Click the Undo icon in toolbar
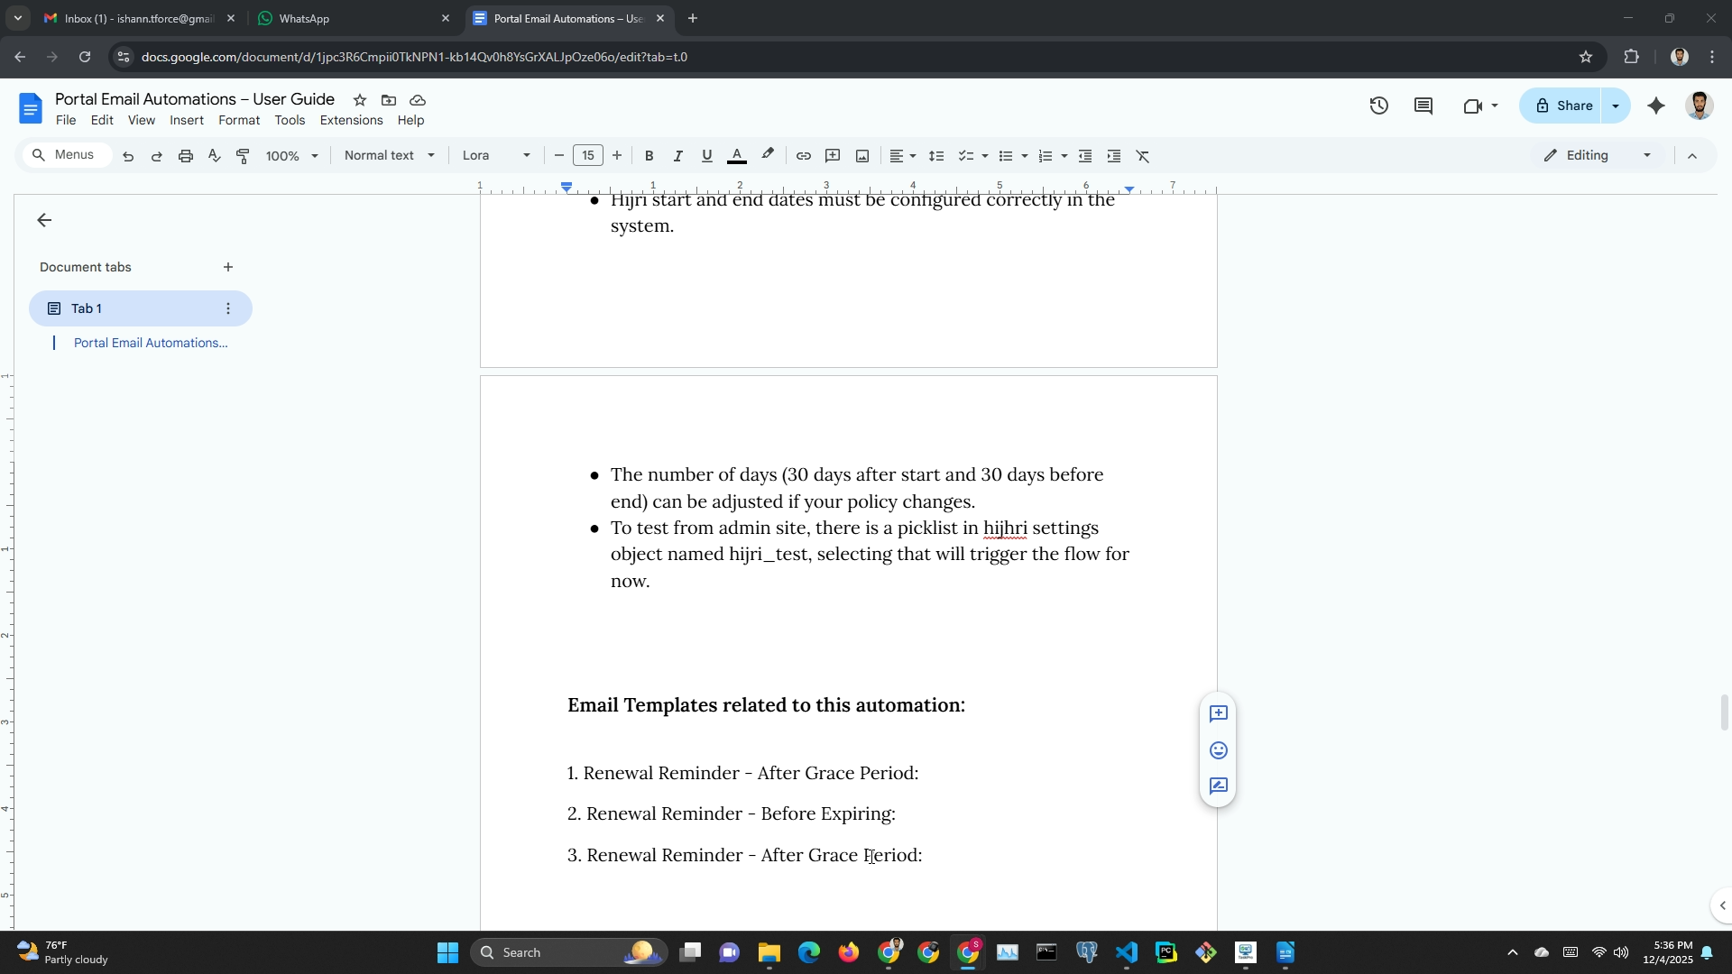 click(x=128, y=156)
